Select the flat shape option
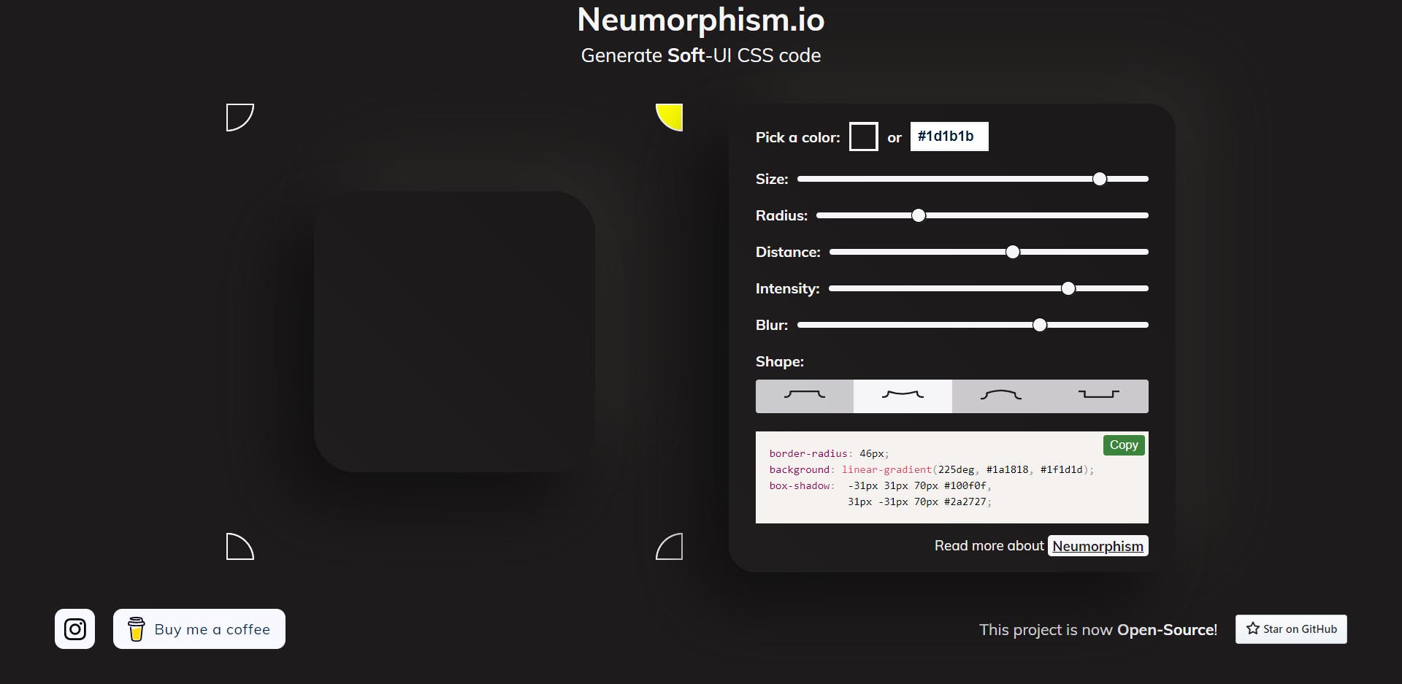 (x=805, y=396)
